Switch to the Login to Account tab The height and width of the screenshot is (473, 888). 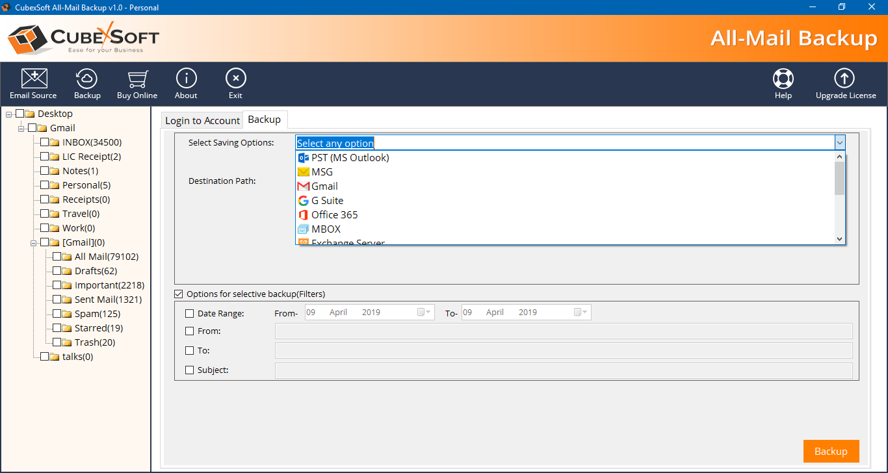(202, 121)
